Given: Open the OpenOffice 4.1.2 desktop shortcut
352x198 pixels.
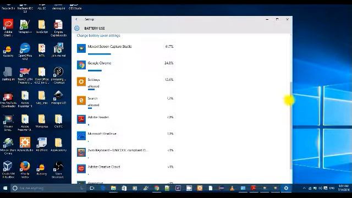Looking at the screenshot, I should 25,51.
